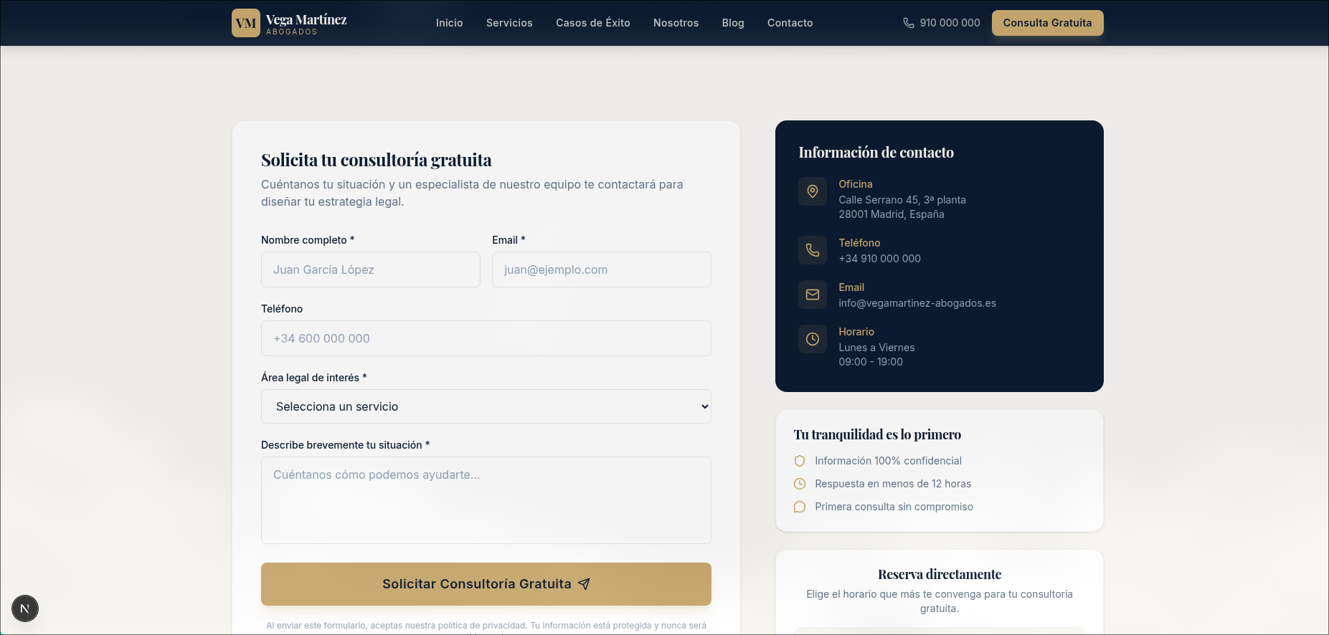Open Casos de Éxito page
Screen dimensions: 1329x635
[x=593, y=23]
